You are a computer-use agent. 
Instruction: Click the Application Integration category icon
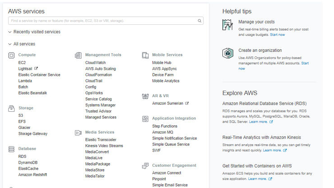[x=145, y=119]
